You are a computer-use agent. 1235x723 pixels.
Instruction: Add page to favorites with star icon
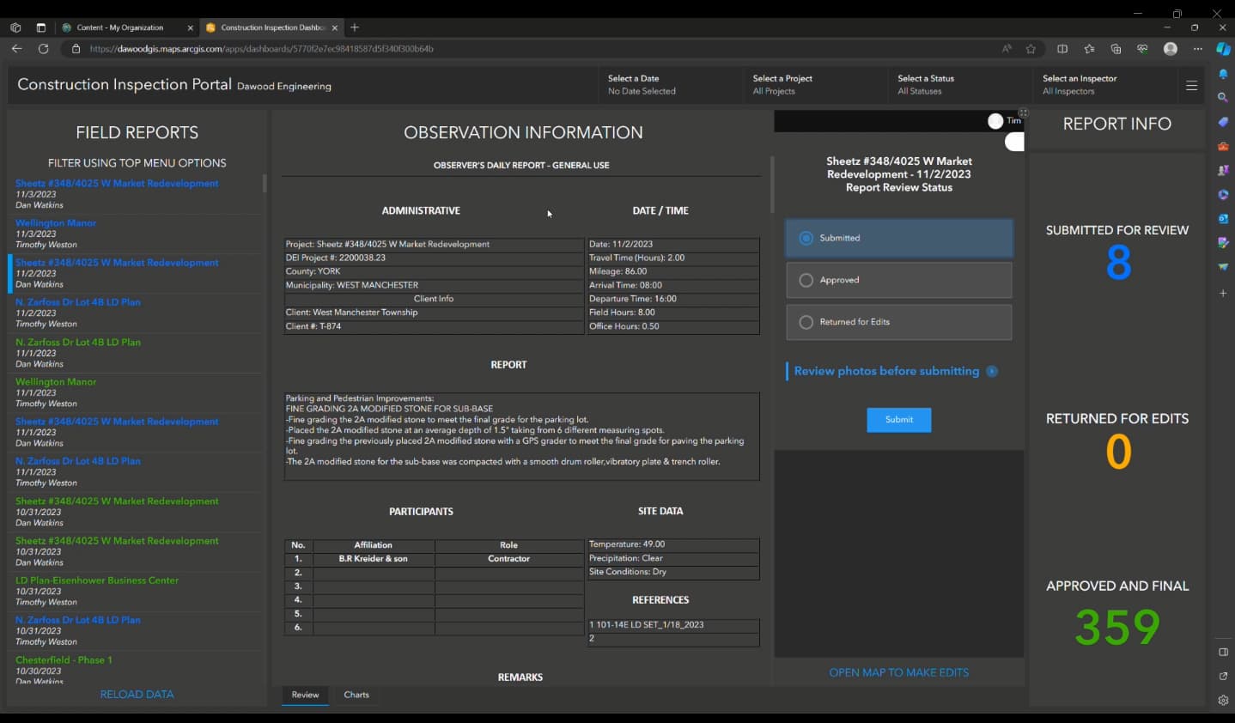[x=1031, y=49]
